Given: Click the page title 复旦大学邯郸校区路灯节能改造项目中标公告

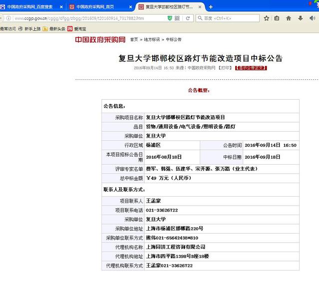Looking at the screenshot, I should 201,58.
